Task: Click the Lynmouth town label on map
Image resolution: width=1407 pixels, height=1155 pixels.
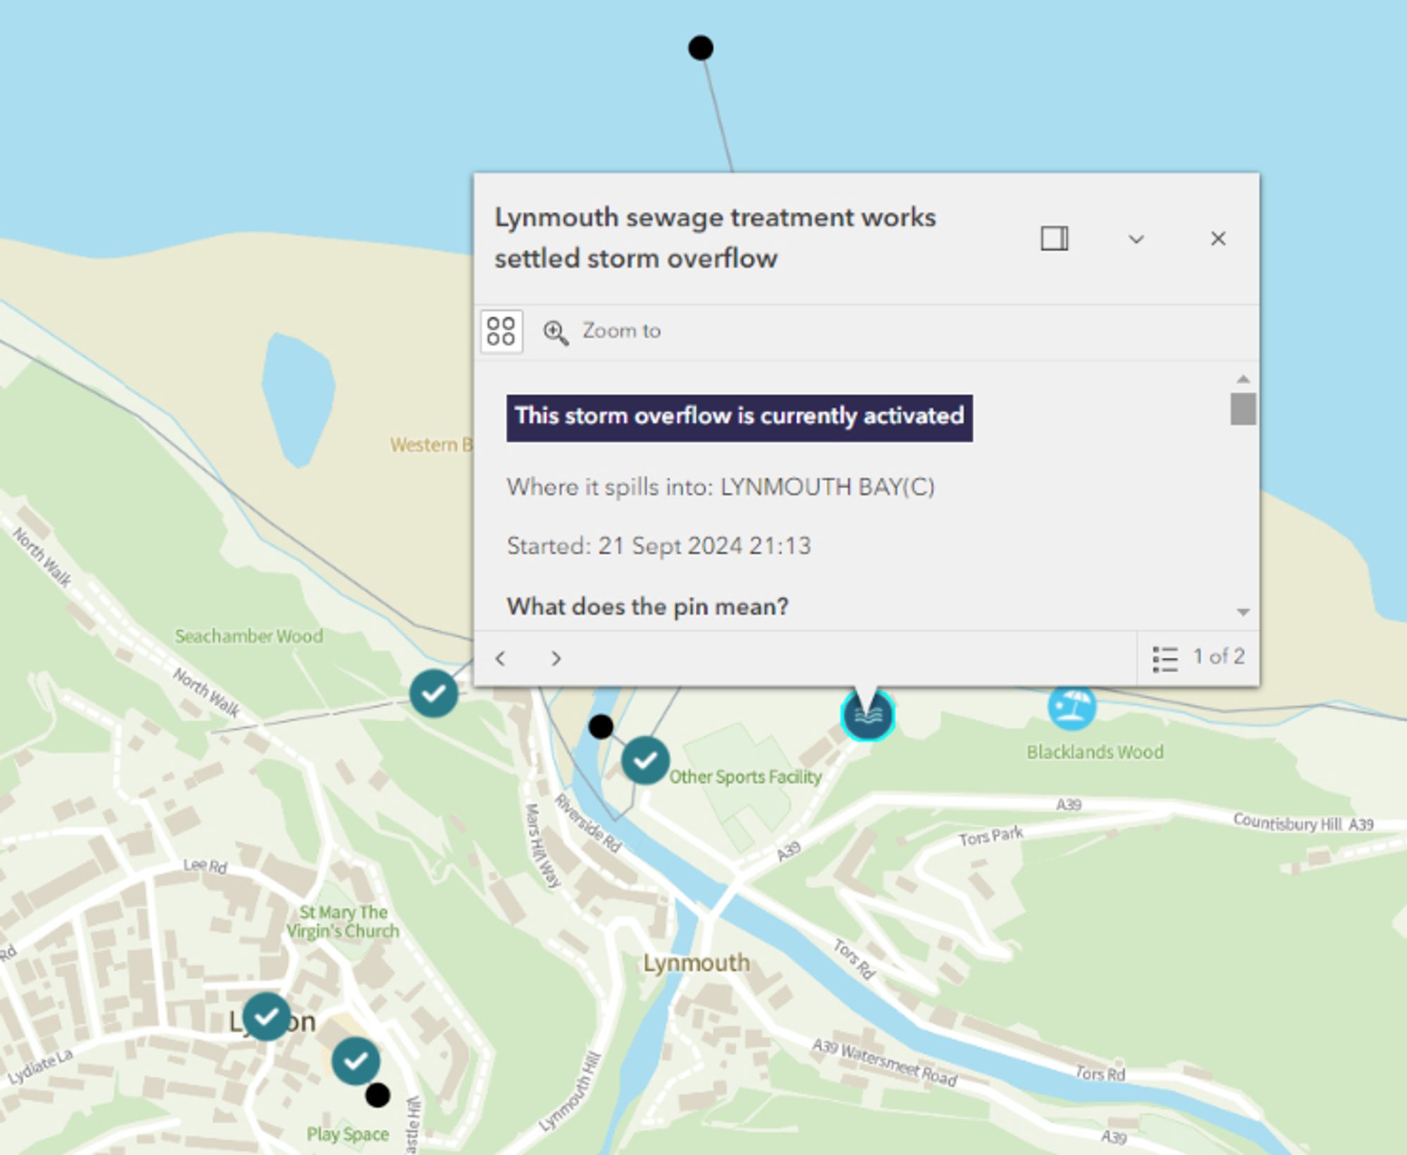Action: pos(696,963)
